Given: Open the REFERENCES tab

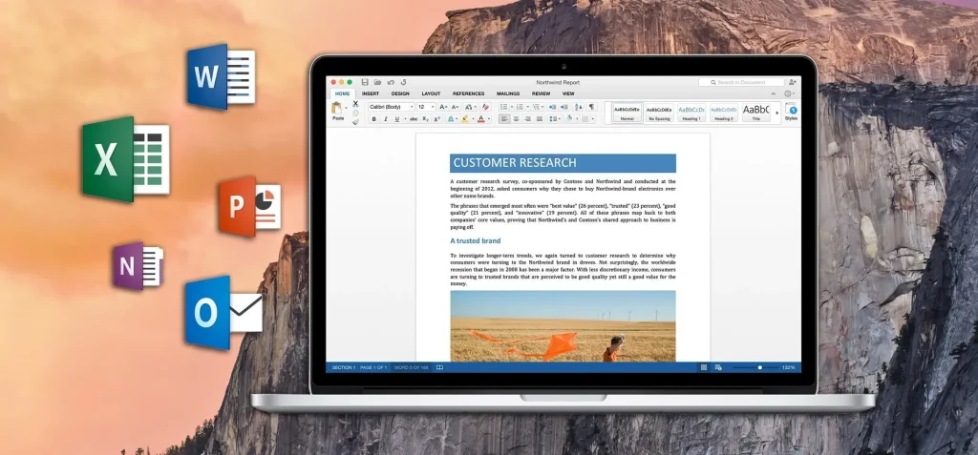Looking at the screenshot, I should 468,93.
